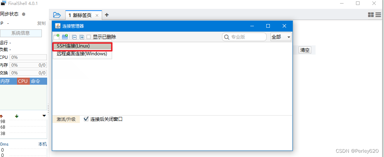Viewport: 384px width, 157px height.
Task: Choose 远程桌面连接(Windows) from the menu
Action: (x=83, y=54)
